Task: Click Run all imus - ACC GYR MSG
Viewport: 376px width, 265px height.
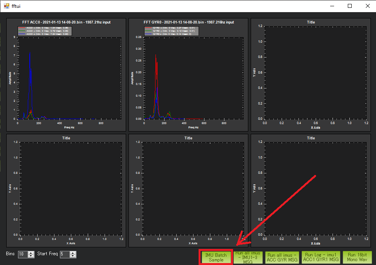Action: (x=282, y=257)
